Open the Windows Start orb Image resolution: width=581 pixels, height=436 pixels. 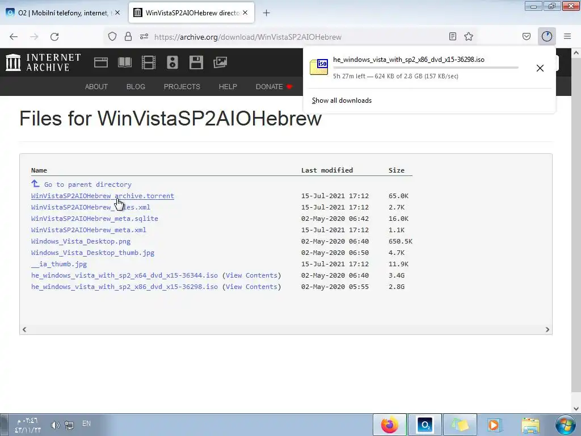point(566,425)
